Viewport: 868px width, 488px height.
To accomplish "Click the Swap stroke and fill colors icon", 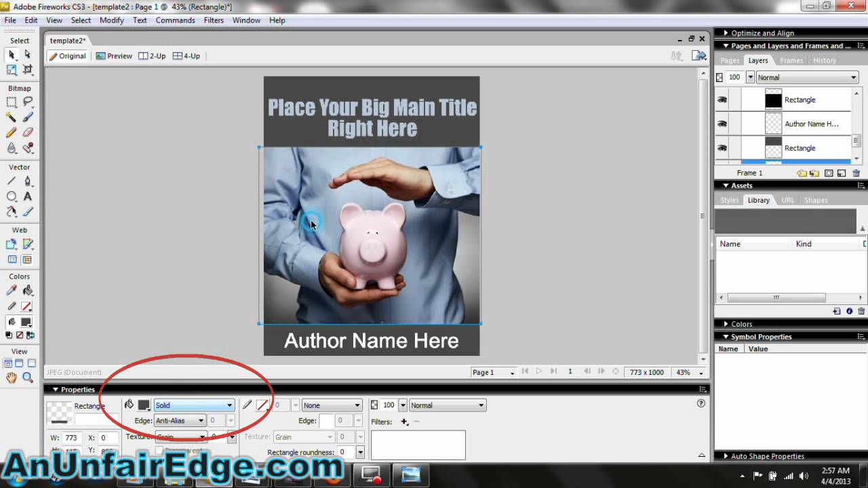I will (x=29, y=335).
